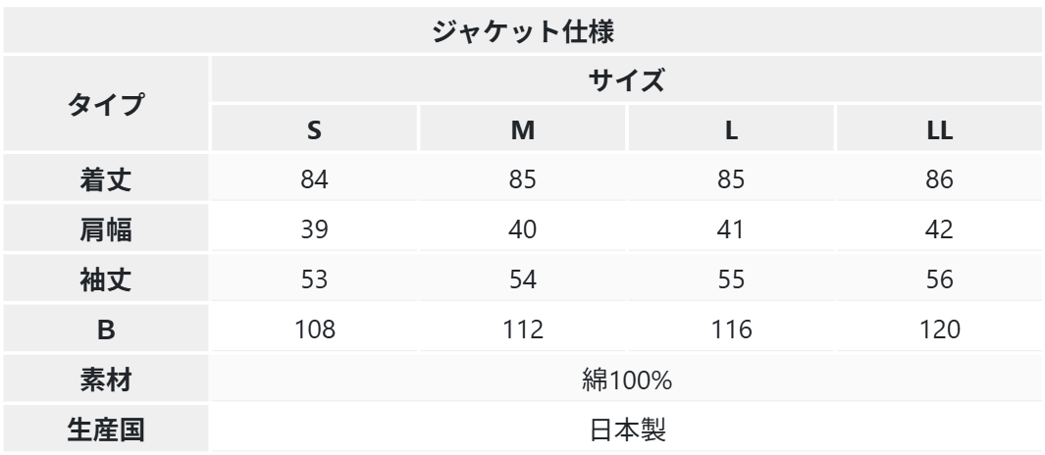Click the 袖丈 row header

click(106, 280)
